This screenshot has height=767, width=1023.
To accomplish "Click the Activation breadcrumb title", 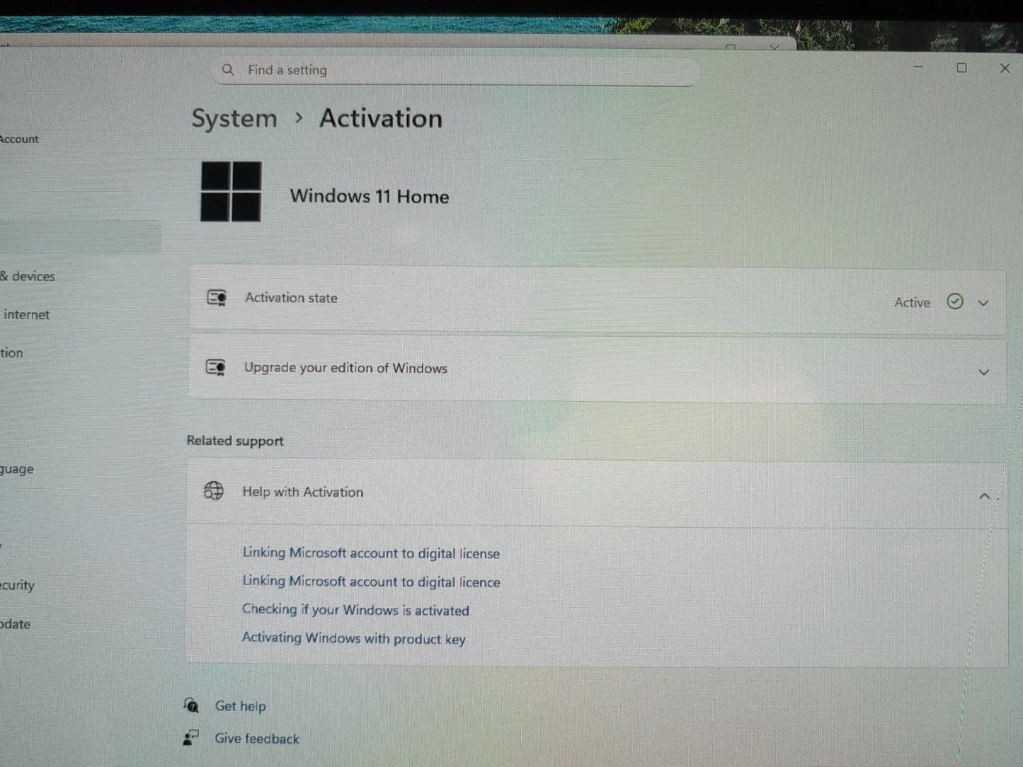I will point(381,118).
